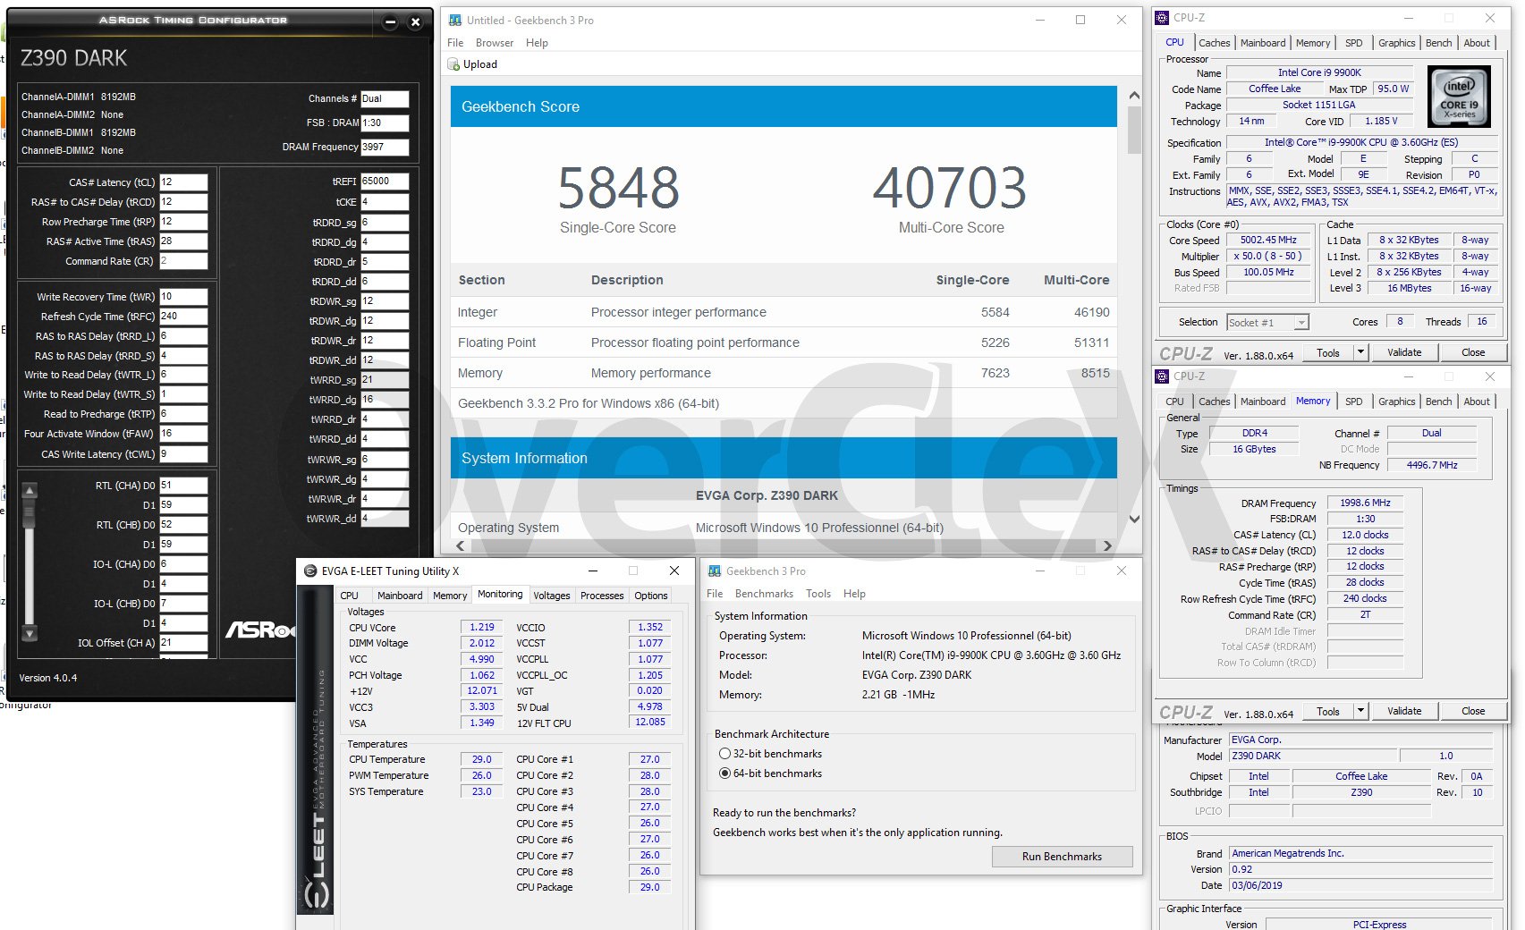This screenshot has height=930, width=1525.
Task: Select 32-bit benchmarks radio button
Action: tap(725, 754)
